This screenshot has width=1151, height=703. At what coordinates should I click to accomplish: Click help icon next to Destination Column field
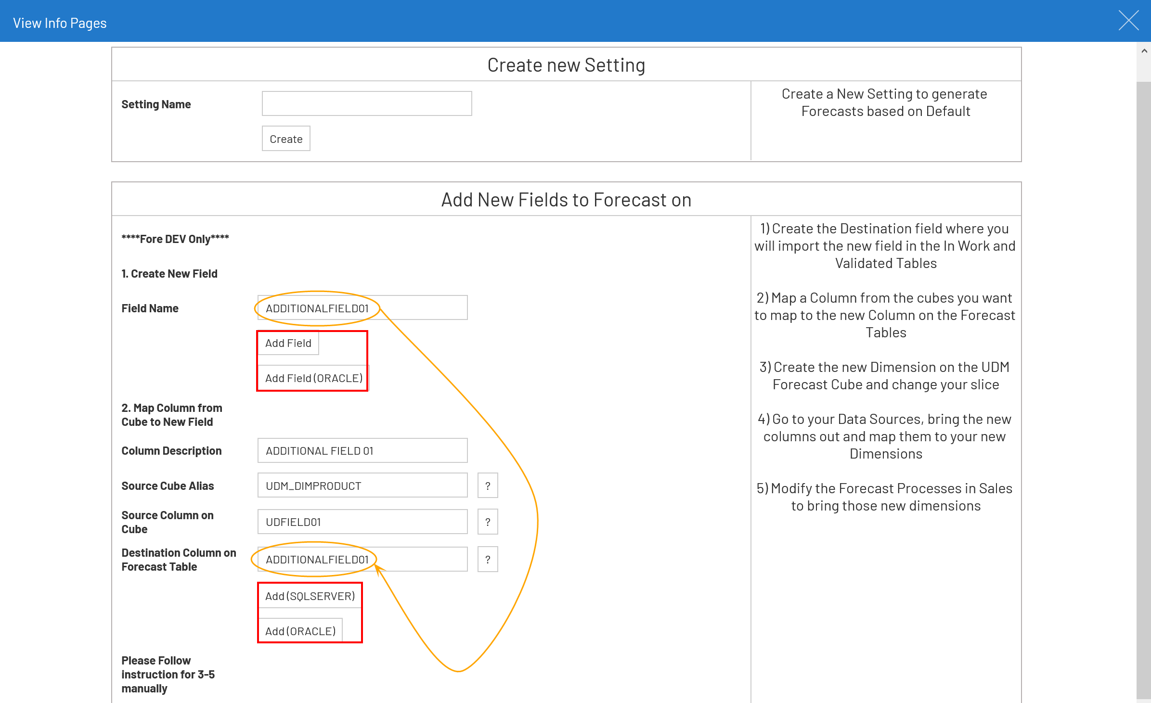(487, 559)
